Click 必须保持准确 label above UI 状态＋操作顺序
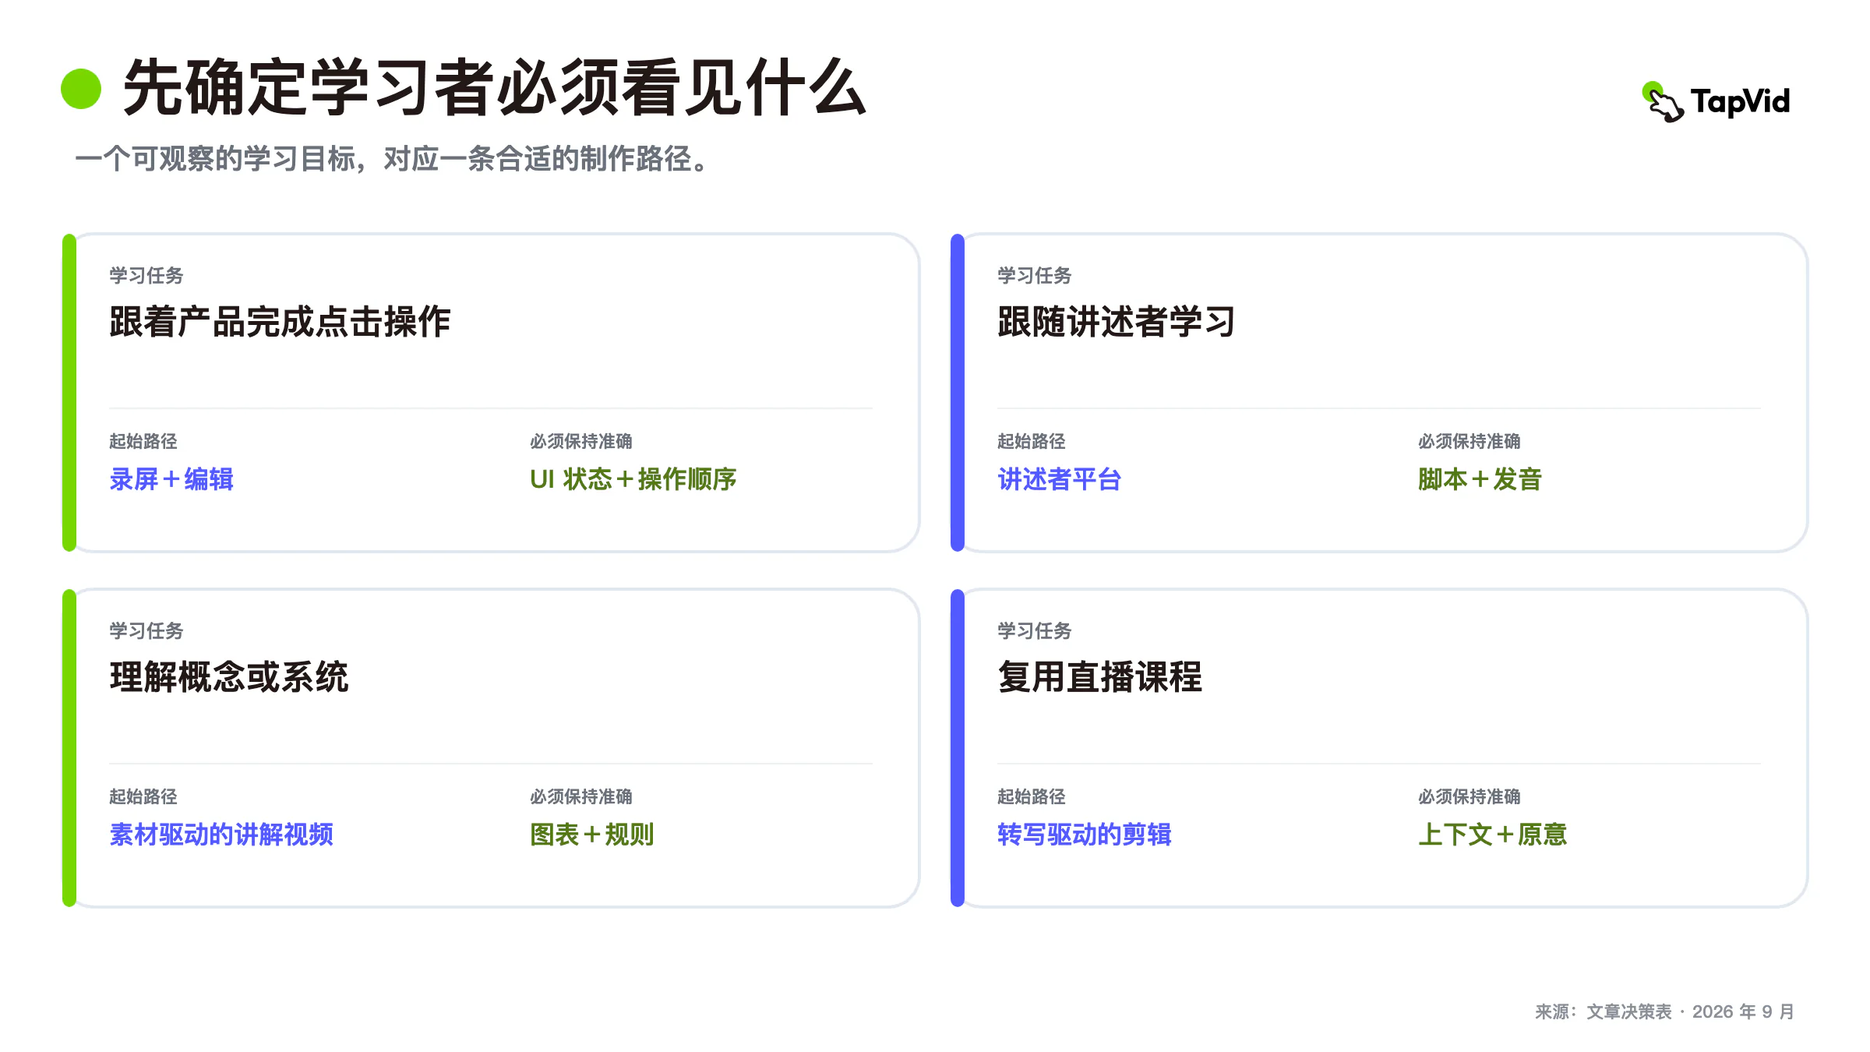This screenshot has width=1870, height=1052. point(581,441)
